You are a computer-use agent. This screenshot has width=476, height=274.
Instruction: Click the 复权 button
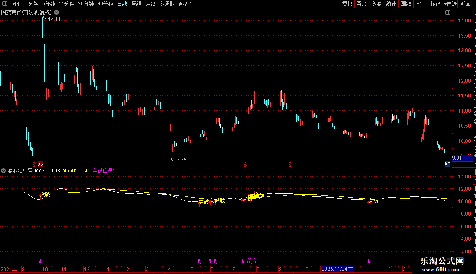pos(347,4)
